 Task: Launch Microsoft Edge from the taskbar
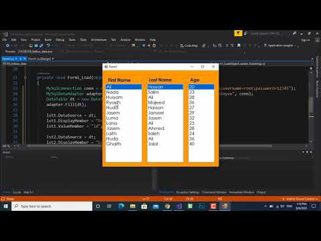(121, 206)
